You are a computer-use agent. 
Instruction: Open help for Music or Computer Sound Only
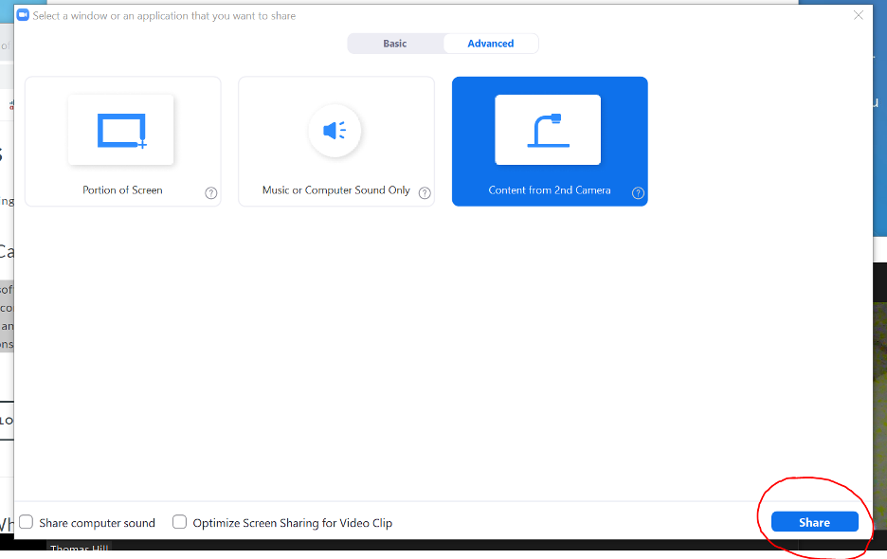coord(425,193)
